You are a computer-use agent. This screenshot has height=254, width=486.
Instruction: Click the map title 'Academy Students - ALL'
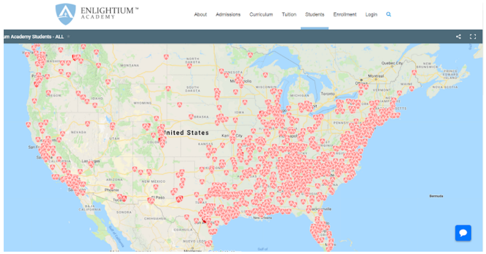click(34, 36)
